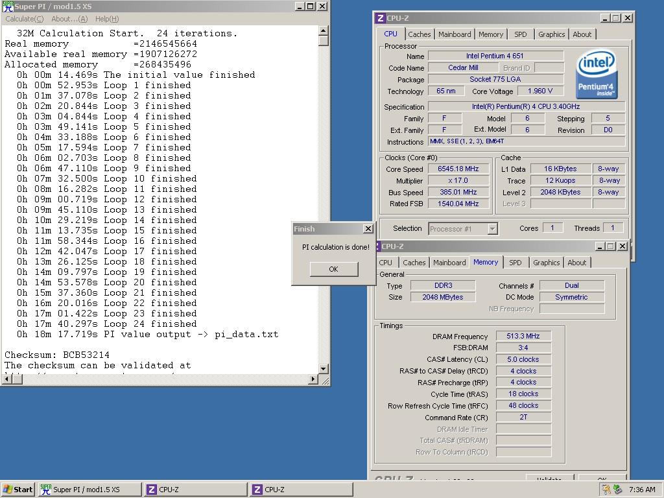Click the first system tray icon

coord(606,490)
